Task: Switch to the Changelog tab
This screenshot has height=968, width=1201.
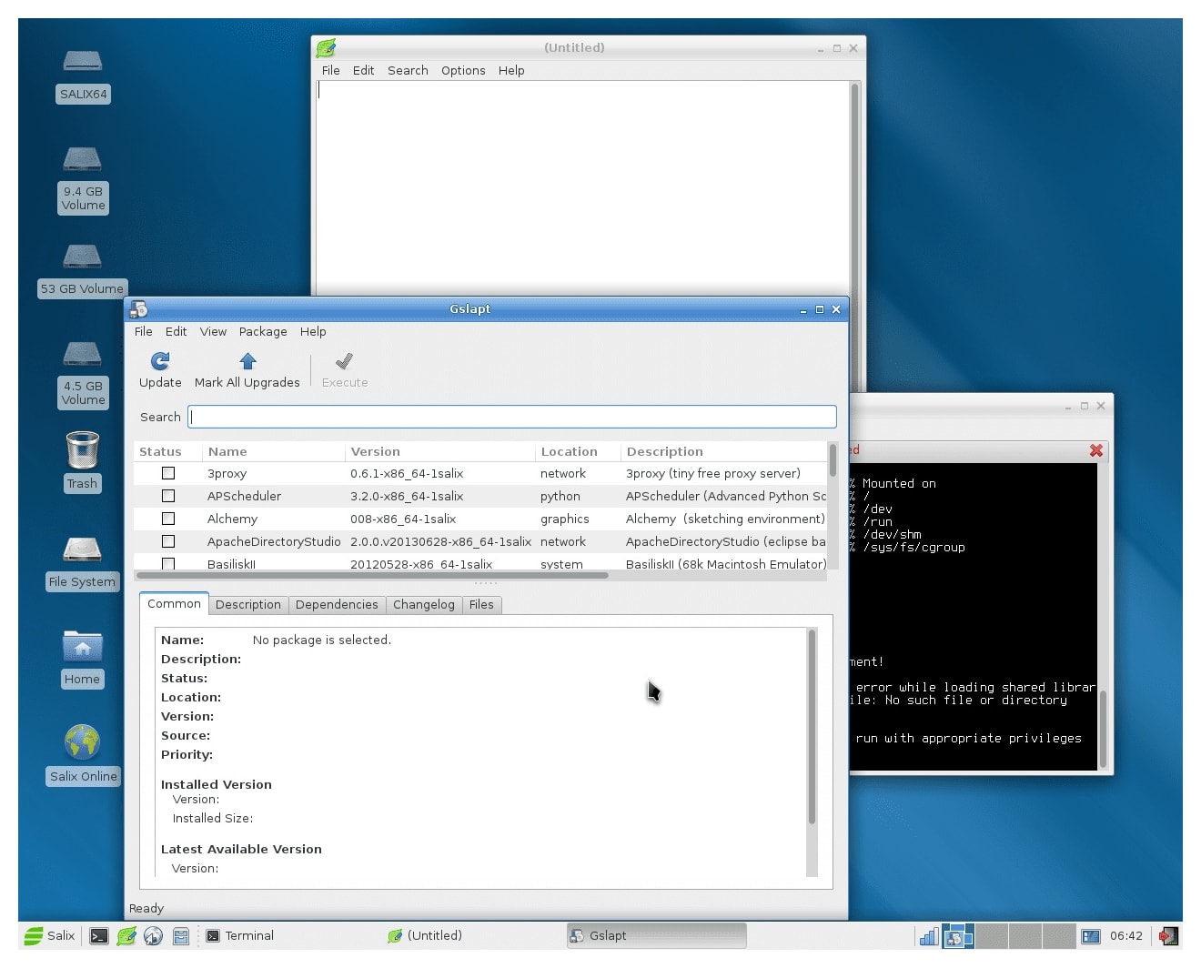Action: (x=424, y=604)
